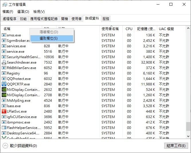The width and height of the screenshot is (191, 153).
Task: Click the NVDisplay.Container icon with PID 2708
Action: click(x=4, y=95)
